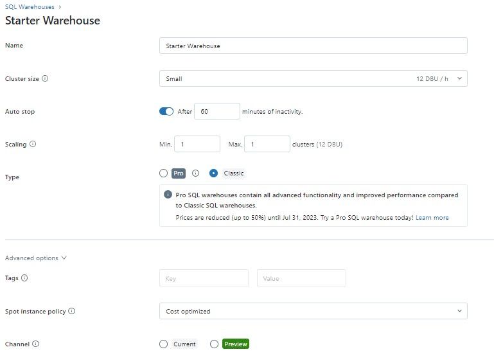Toggle the Auto stop switch off
The height and width of the screenshot is (363, 494).
pyautogui.click(x=166, y=111)
